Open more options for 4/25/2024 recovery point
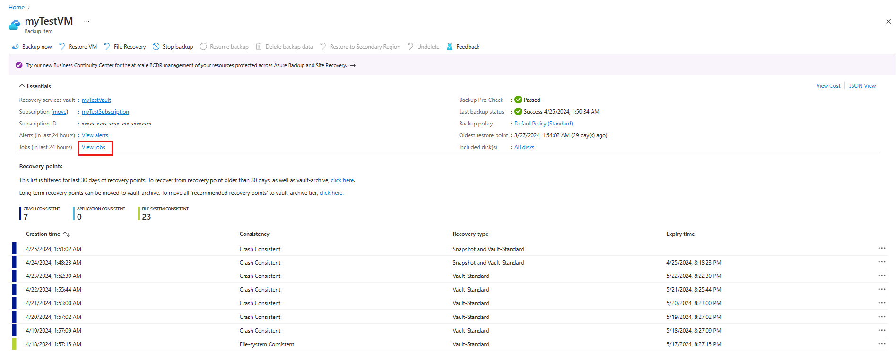The height and width of the screenshot is (351, 896). pyautogui.click(x=882, y=248)
